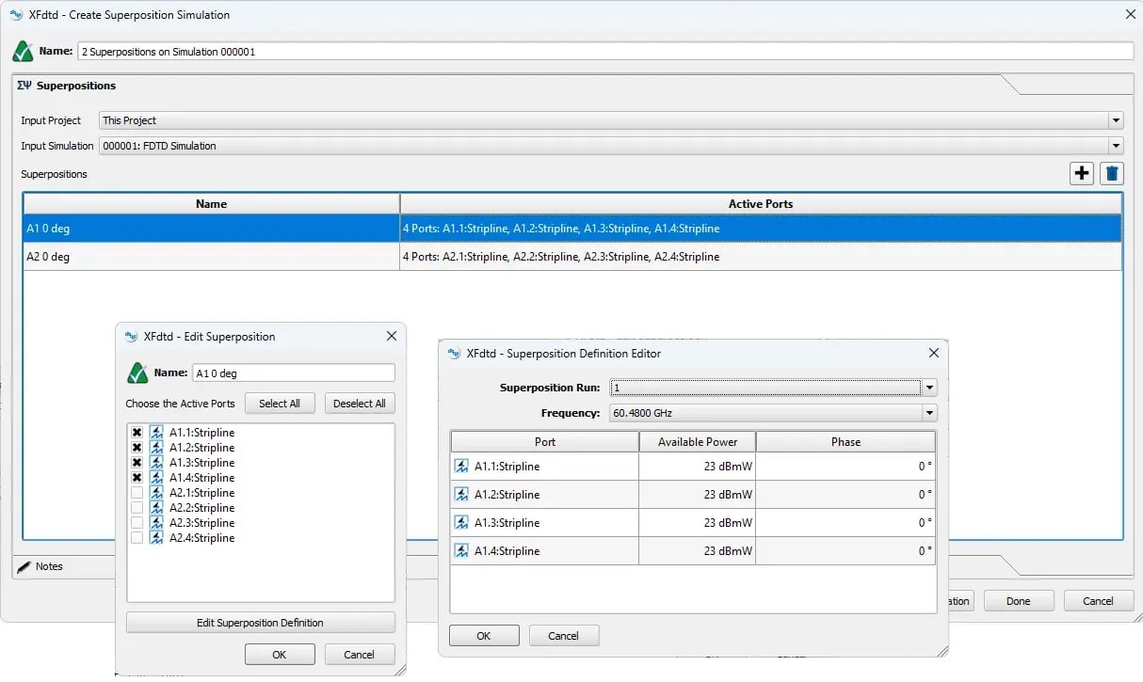The image size is (1143, 682).
Task: Enable the A2.3:Stripline port checkbox
Action: 137,523
